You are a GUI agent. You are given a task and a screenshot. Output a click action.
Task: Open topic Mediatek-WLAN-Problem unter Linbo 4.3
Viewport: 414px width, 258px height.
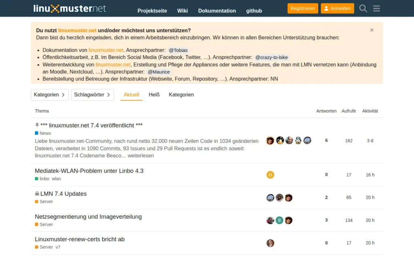click(x=89, y=171)
